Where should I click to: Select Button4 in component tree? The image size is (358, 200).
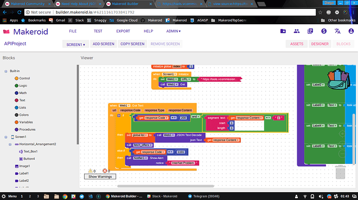pos(27,159)
